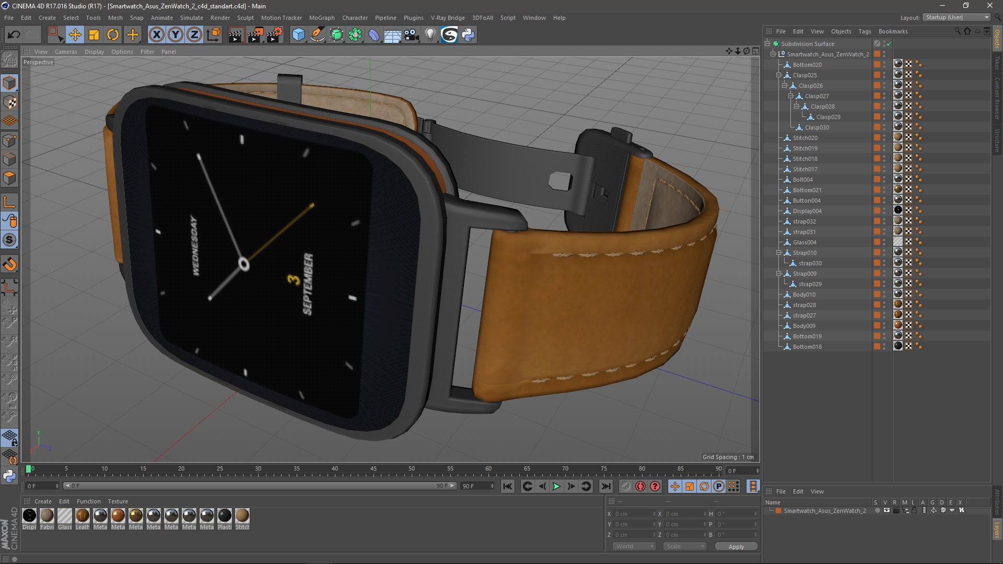Viewport: 1003px width, 564px height.
Task: Open Object Manager Tags menu
Action: 865,31
